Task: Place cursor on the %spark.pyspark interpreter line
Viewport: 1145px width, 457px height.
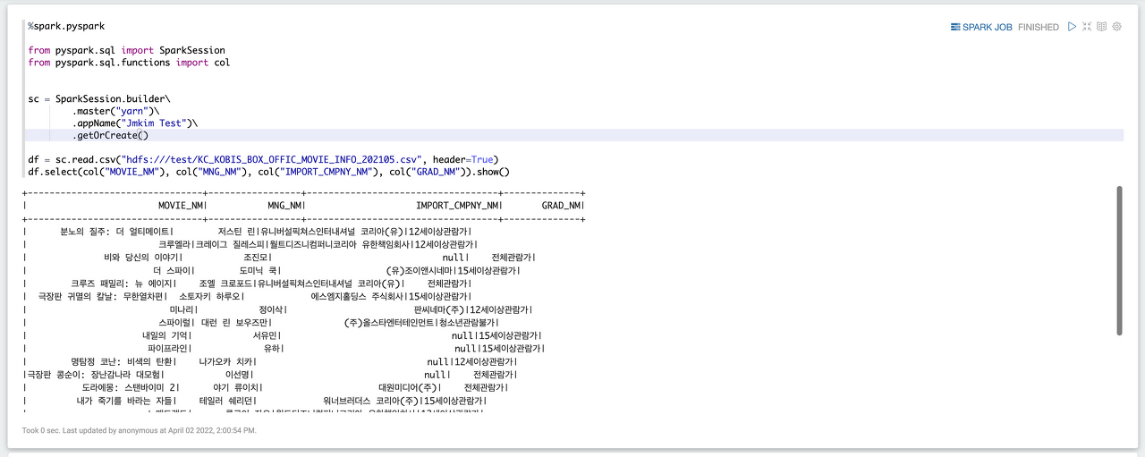Action: point(66,27)
